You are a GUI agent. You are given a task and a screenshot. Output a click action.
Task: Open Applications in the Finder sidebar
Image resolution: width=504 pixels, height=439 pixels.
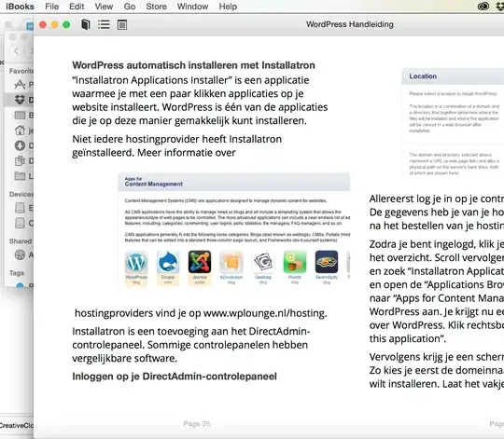(x=20, y=85)
